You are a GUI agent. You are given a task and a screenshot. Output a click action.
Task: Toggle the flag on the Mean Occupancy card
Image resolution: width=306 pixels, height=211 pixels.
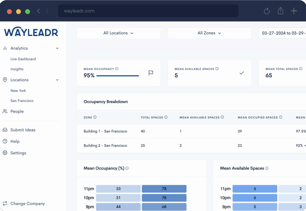[x=151, y=73]
